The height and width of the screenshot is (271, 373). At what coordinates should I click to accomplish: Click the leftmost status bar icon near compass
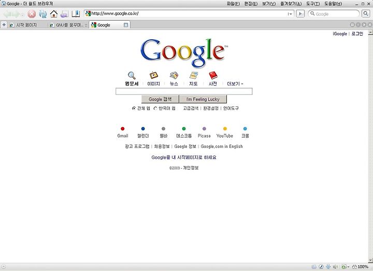pos(314,267)
